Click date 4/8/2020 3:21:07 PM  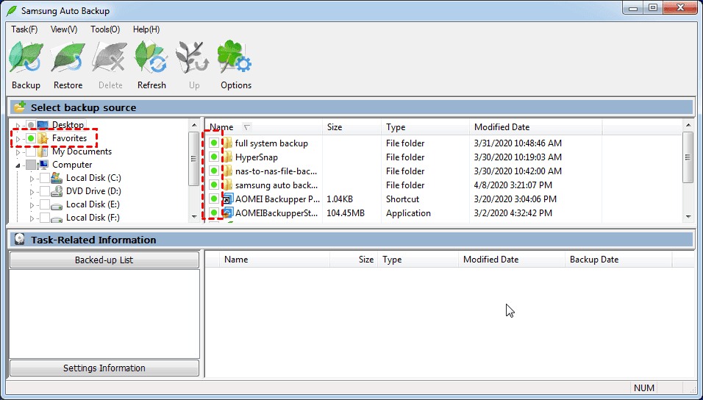pyautogui.click(x=513, y=185)
